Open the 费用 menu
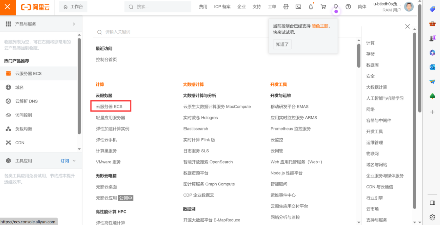440x225 pixels. point(203,7)
